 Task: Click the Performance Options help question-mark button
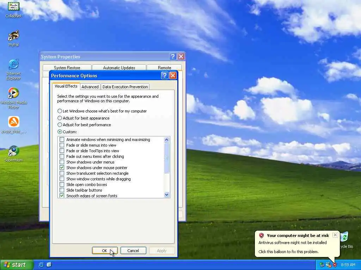165,76
